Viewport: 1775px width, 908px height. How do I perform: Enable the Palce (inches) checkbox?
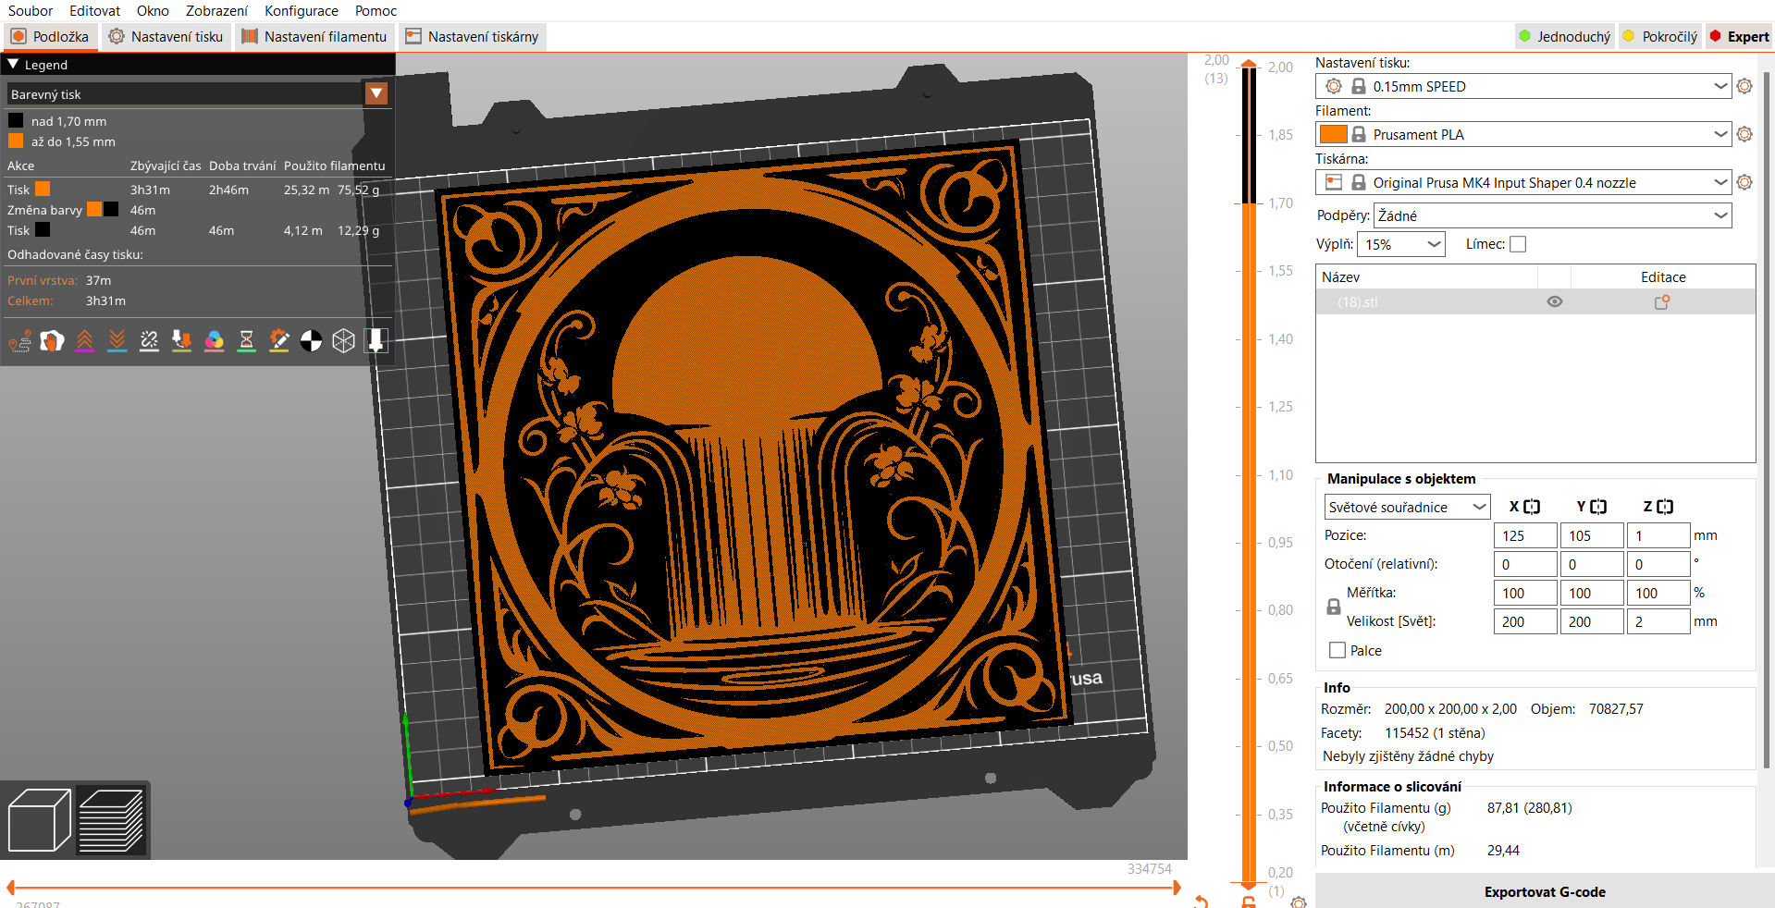pos(1337,650)
